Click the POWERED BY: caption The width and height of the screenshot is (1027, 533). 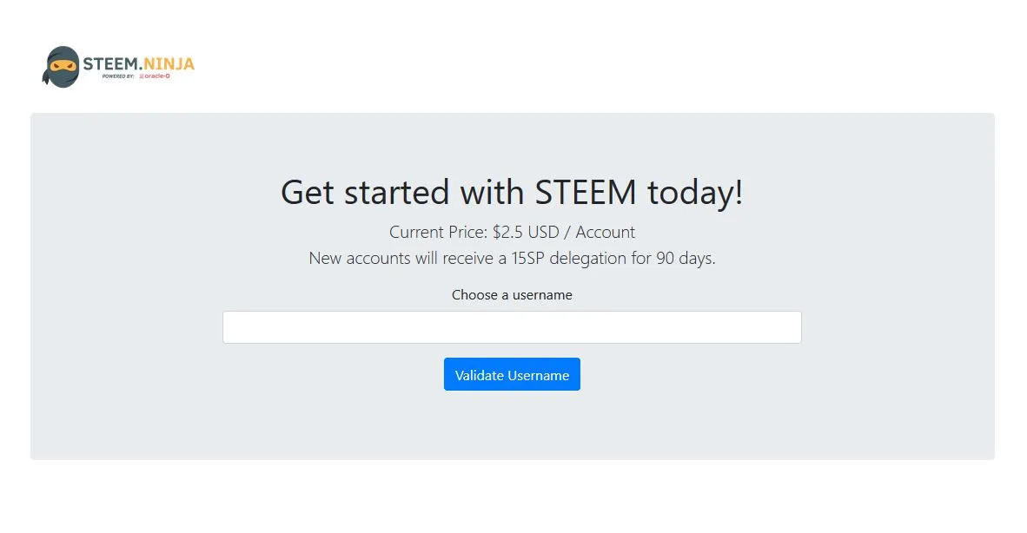tap(118, 76)
